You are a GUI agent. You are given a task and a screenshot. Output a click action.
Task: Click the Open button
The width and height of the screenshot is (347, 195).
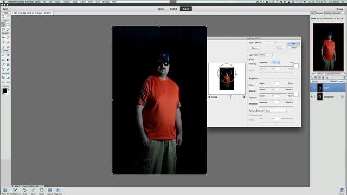(x=5, y=9)
